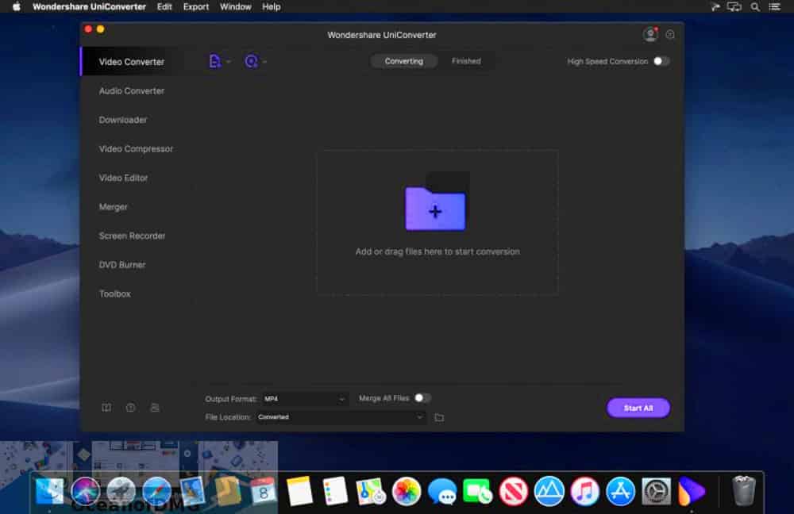Viewport: 794px width, 514px height.
Task: Click the guide book icon in sidebar footer
Action: [106, 407]
